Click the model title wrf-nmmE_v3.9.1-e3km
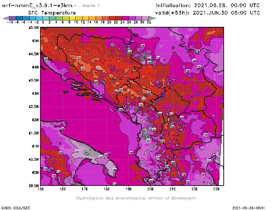Viewport: 272px width, 210px height. (37, 5)
